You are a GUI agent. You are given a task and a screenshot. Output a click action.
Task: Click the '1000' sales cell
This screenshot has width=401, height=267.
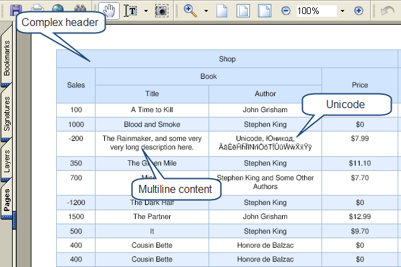76,124
